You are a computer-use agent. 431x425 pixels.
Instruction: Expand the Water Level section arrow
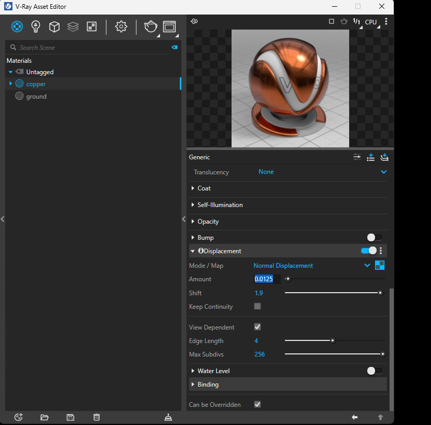click(193, 371)
